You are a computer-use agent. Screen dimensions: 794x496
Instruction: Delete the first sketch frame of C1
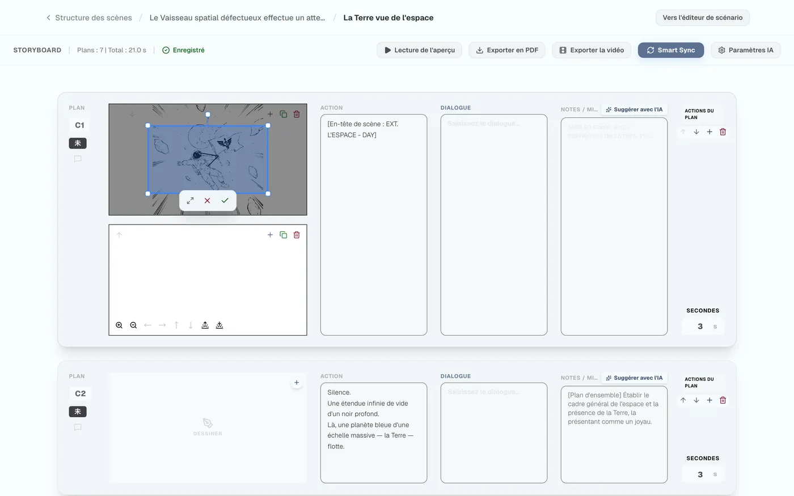tap(297, 114)
